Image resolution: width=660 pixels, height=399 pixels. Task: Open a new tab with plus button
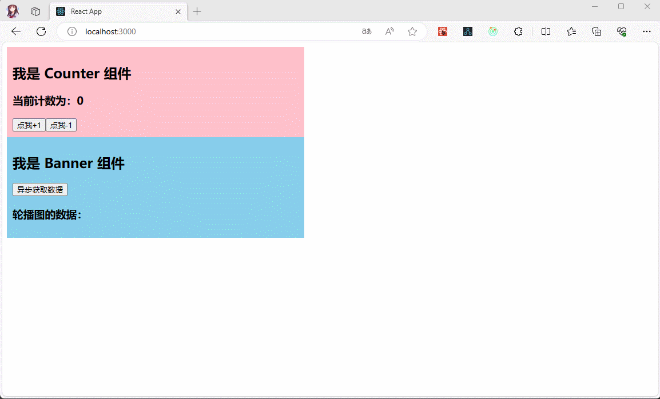(x=197, y=11)
